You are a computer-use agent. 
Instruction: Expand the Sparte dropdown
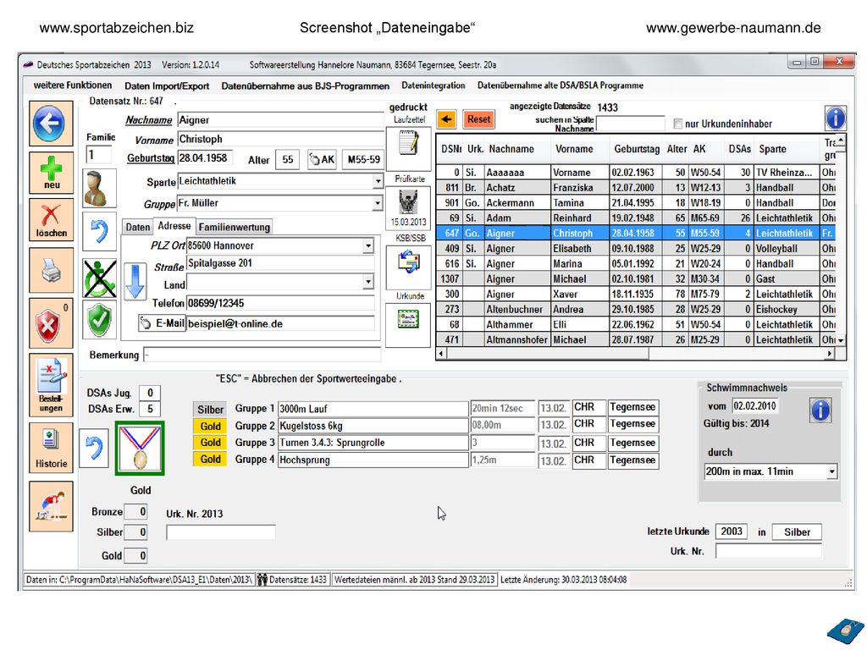coord(377,181)
